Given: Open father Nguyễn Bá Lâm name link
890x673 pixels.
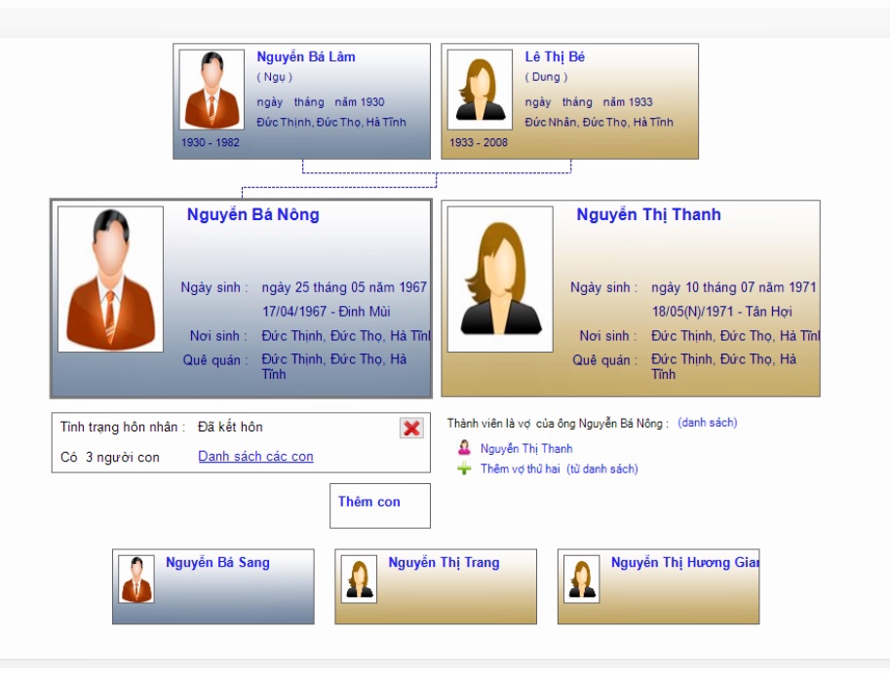Looking at the screenshot, I should [x=306, y=56].
